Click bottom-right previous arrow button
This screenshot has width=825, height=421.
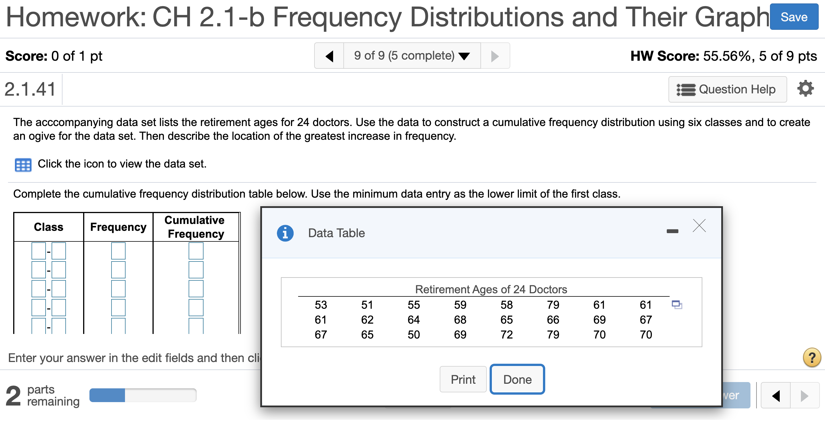coord(775,396)
